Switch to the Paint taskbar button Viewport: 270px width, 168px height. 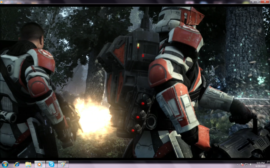(x=63, y=164)
